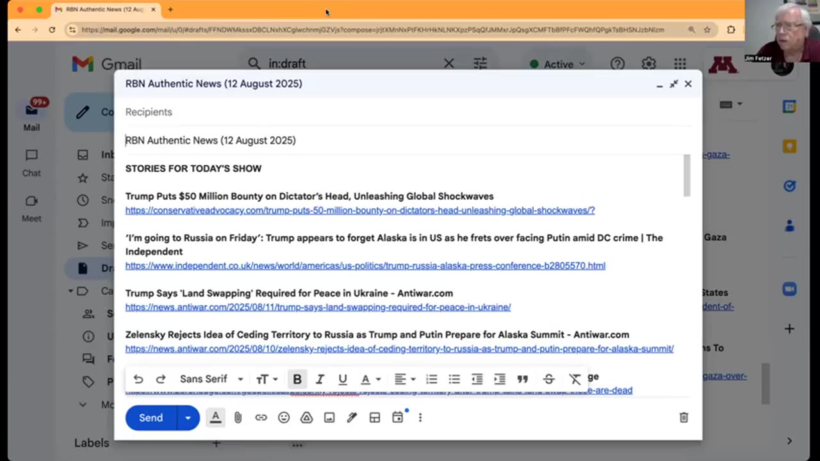Open antiwar.com Zelensky rejects ceding territory link
Screen dimensions: 820x461
click(399, 348)
